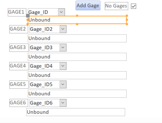Click the Unbound text box under Gage_ID2
162x123 pixels.
(x=77, y=38)
